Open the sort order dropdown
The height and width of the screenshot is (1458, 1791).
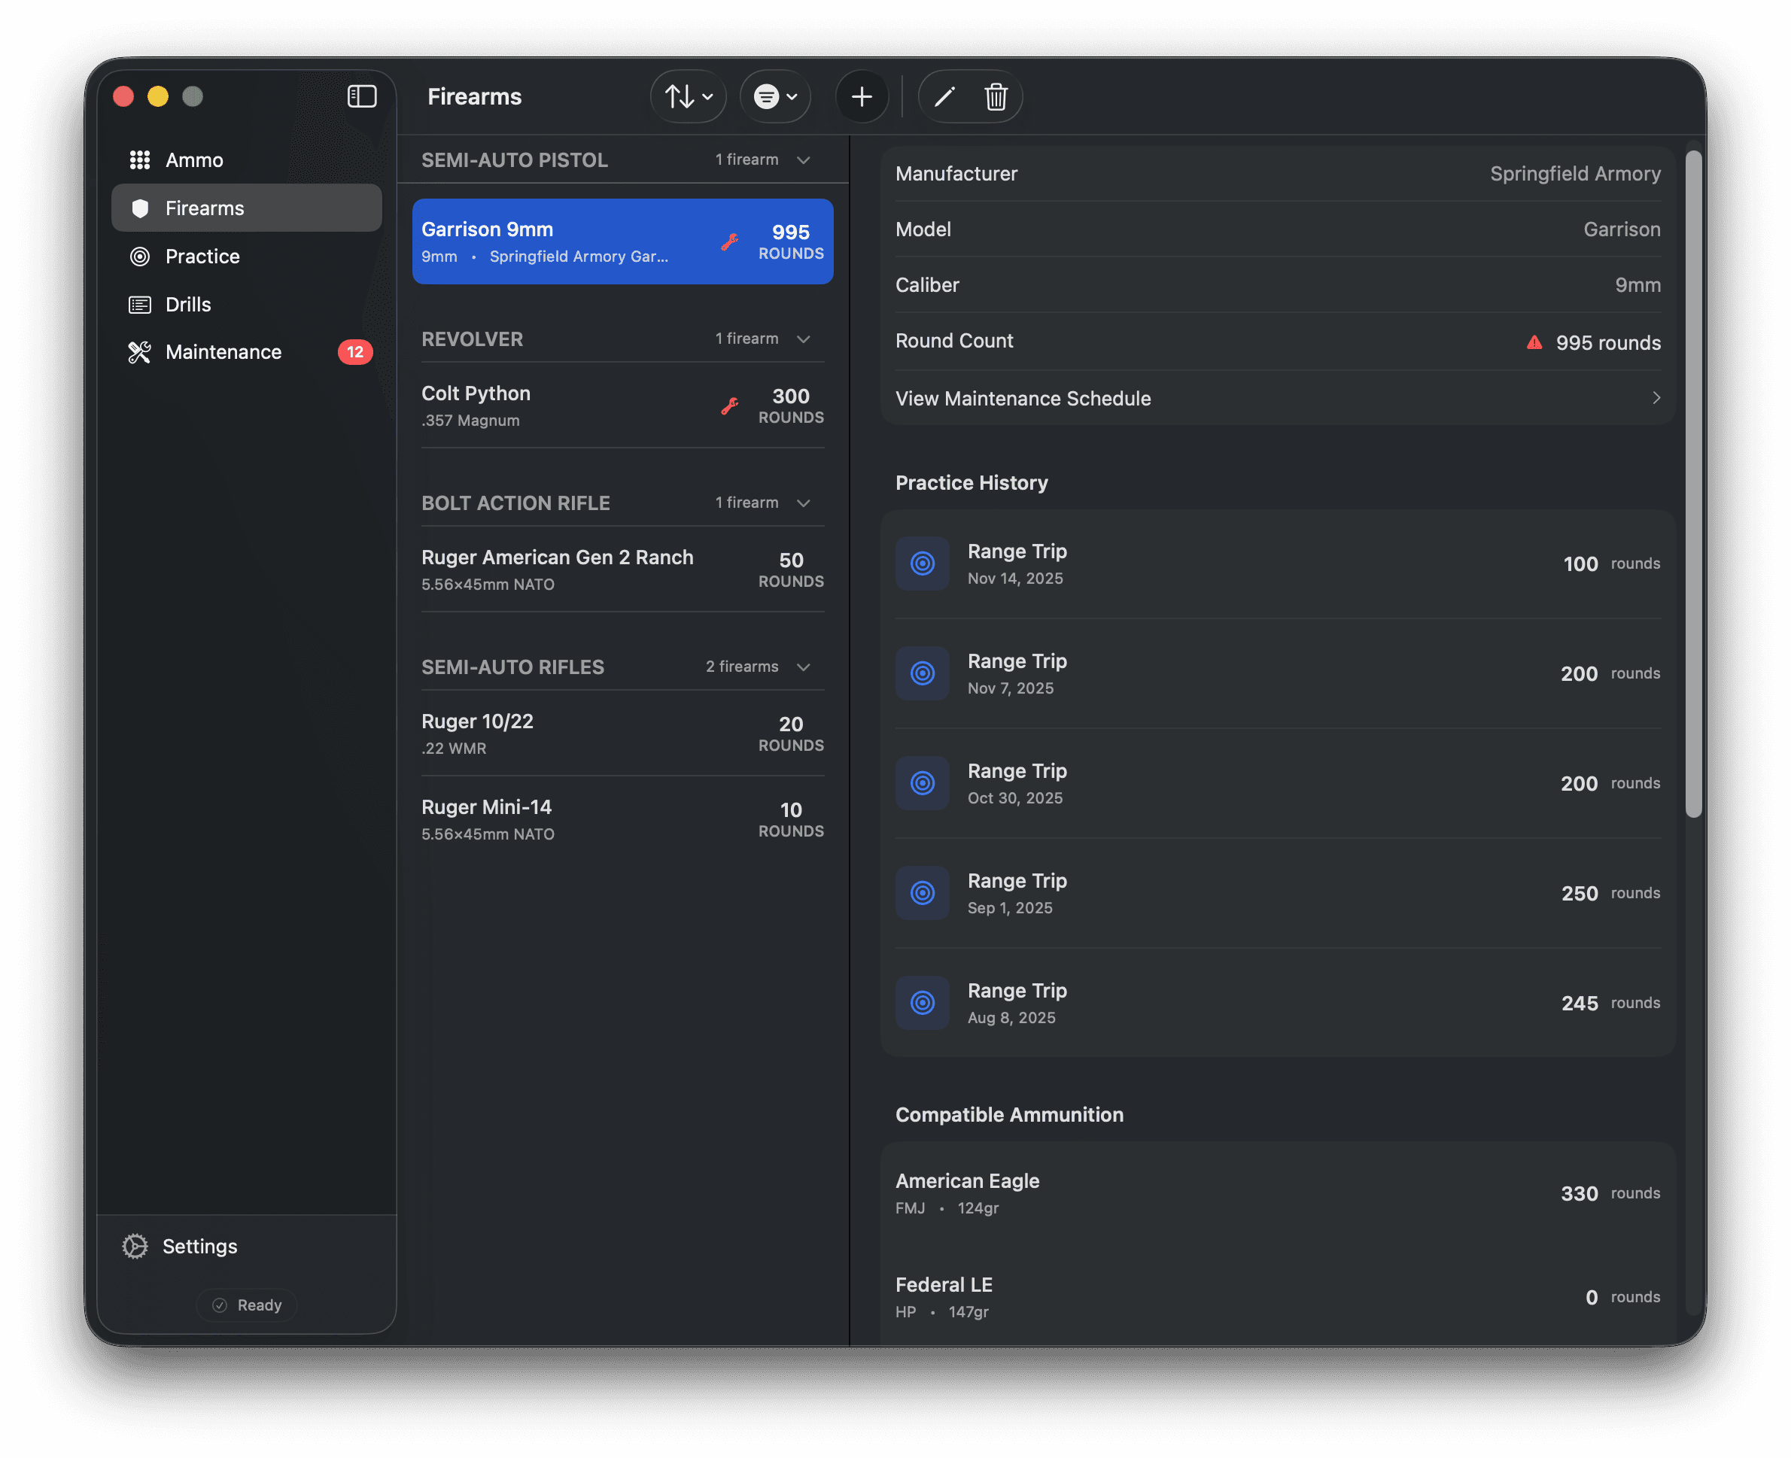click(x=687, y=96)
